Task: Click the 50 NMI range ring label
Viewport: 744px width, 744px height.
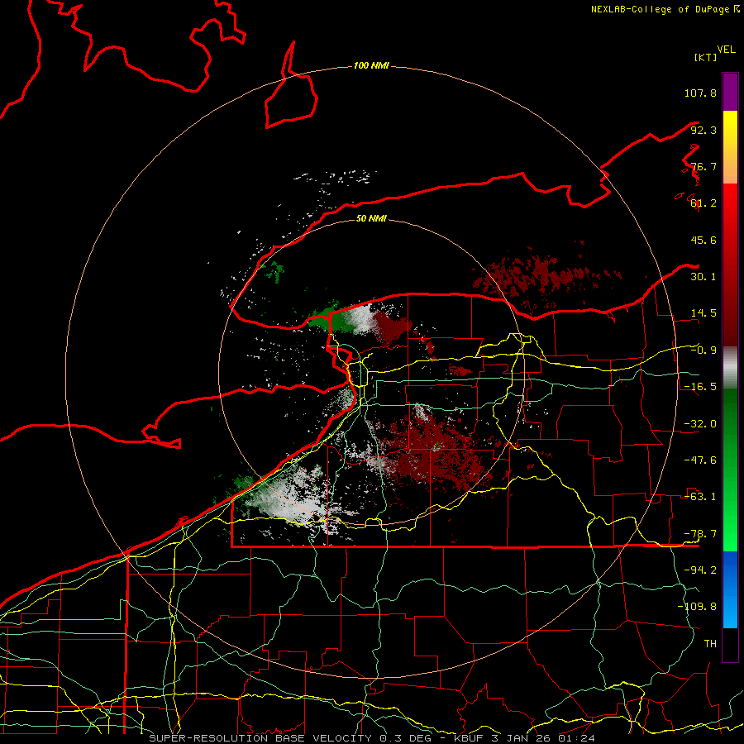Action: 371,218
